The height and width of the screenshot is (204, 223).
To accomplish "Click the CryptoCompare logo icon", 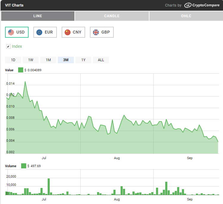I will point(188,5).
